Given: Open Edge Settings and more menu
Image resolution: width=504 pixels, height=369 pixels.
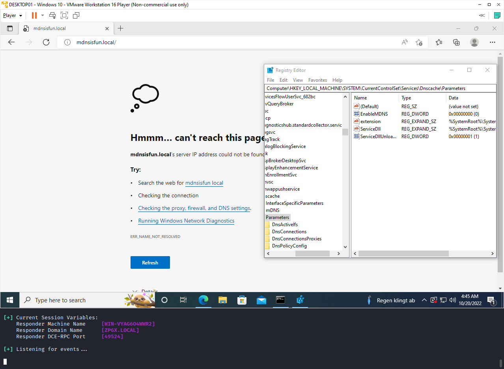Looking at the screenshot, I should pos(493,42).
